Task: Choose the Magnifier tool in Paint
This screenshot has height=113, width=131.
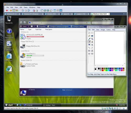Action: coord(92,39)
